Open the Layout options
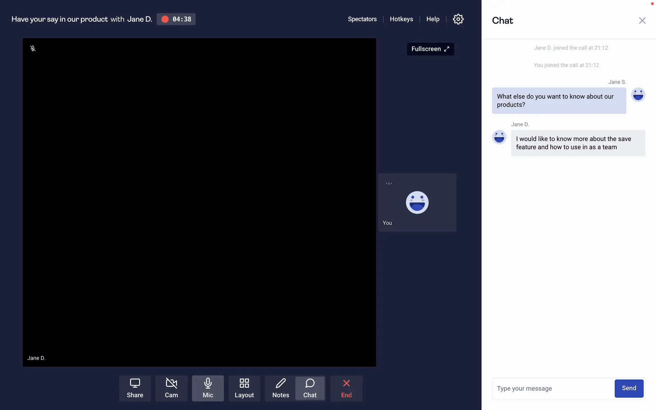Viewport: 656px width, 410px height. (244, 388)
